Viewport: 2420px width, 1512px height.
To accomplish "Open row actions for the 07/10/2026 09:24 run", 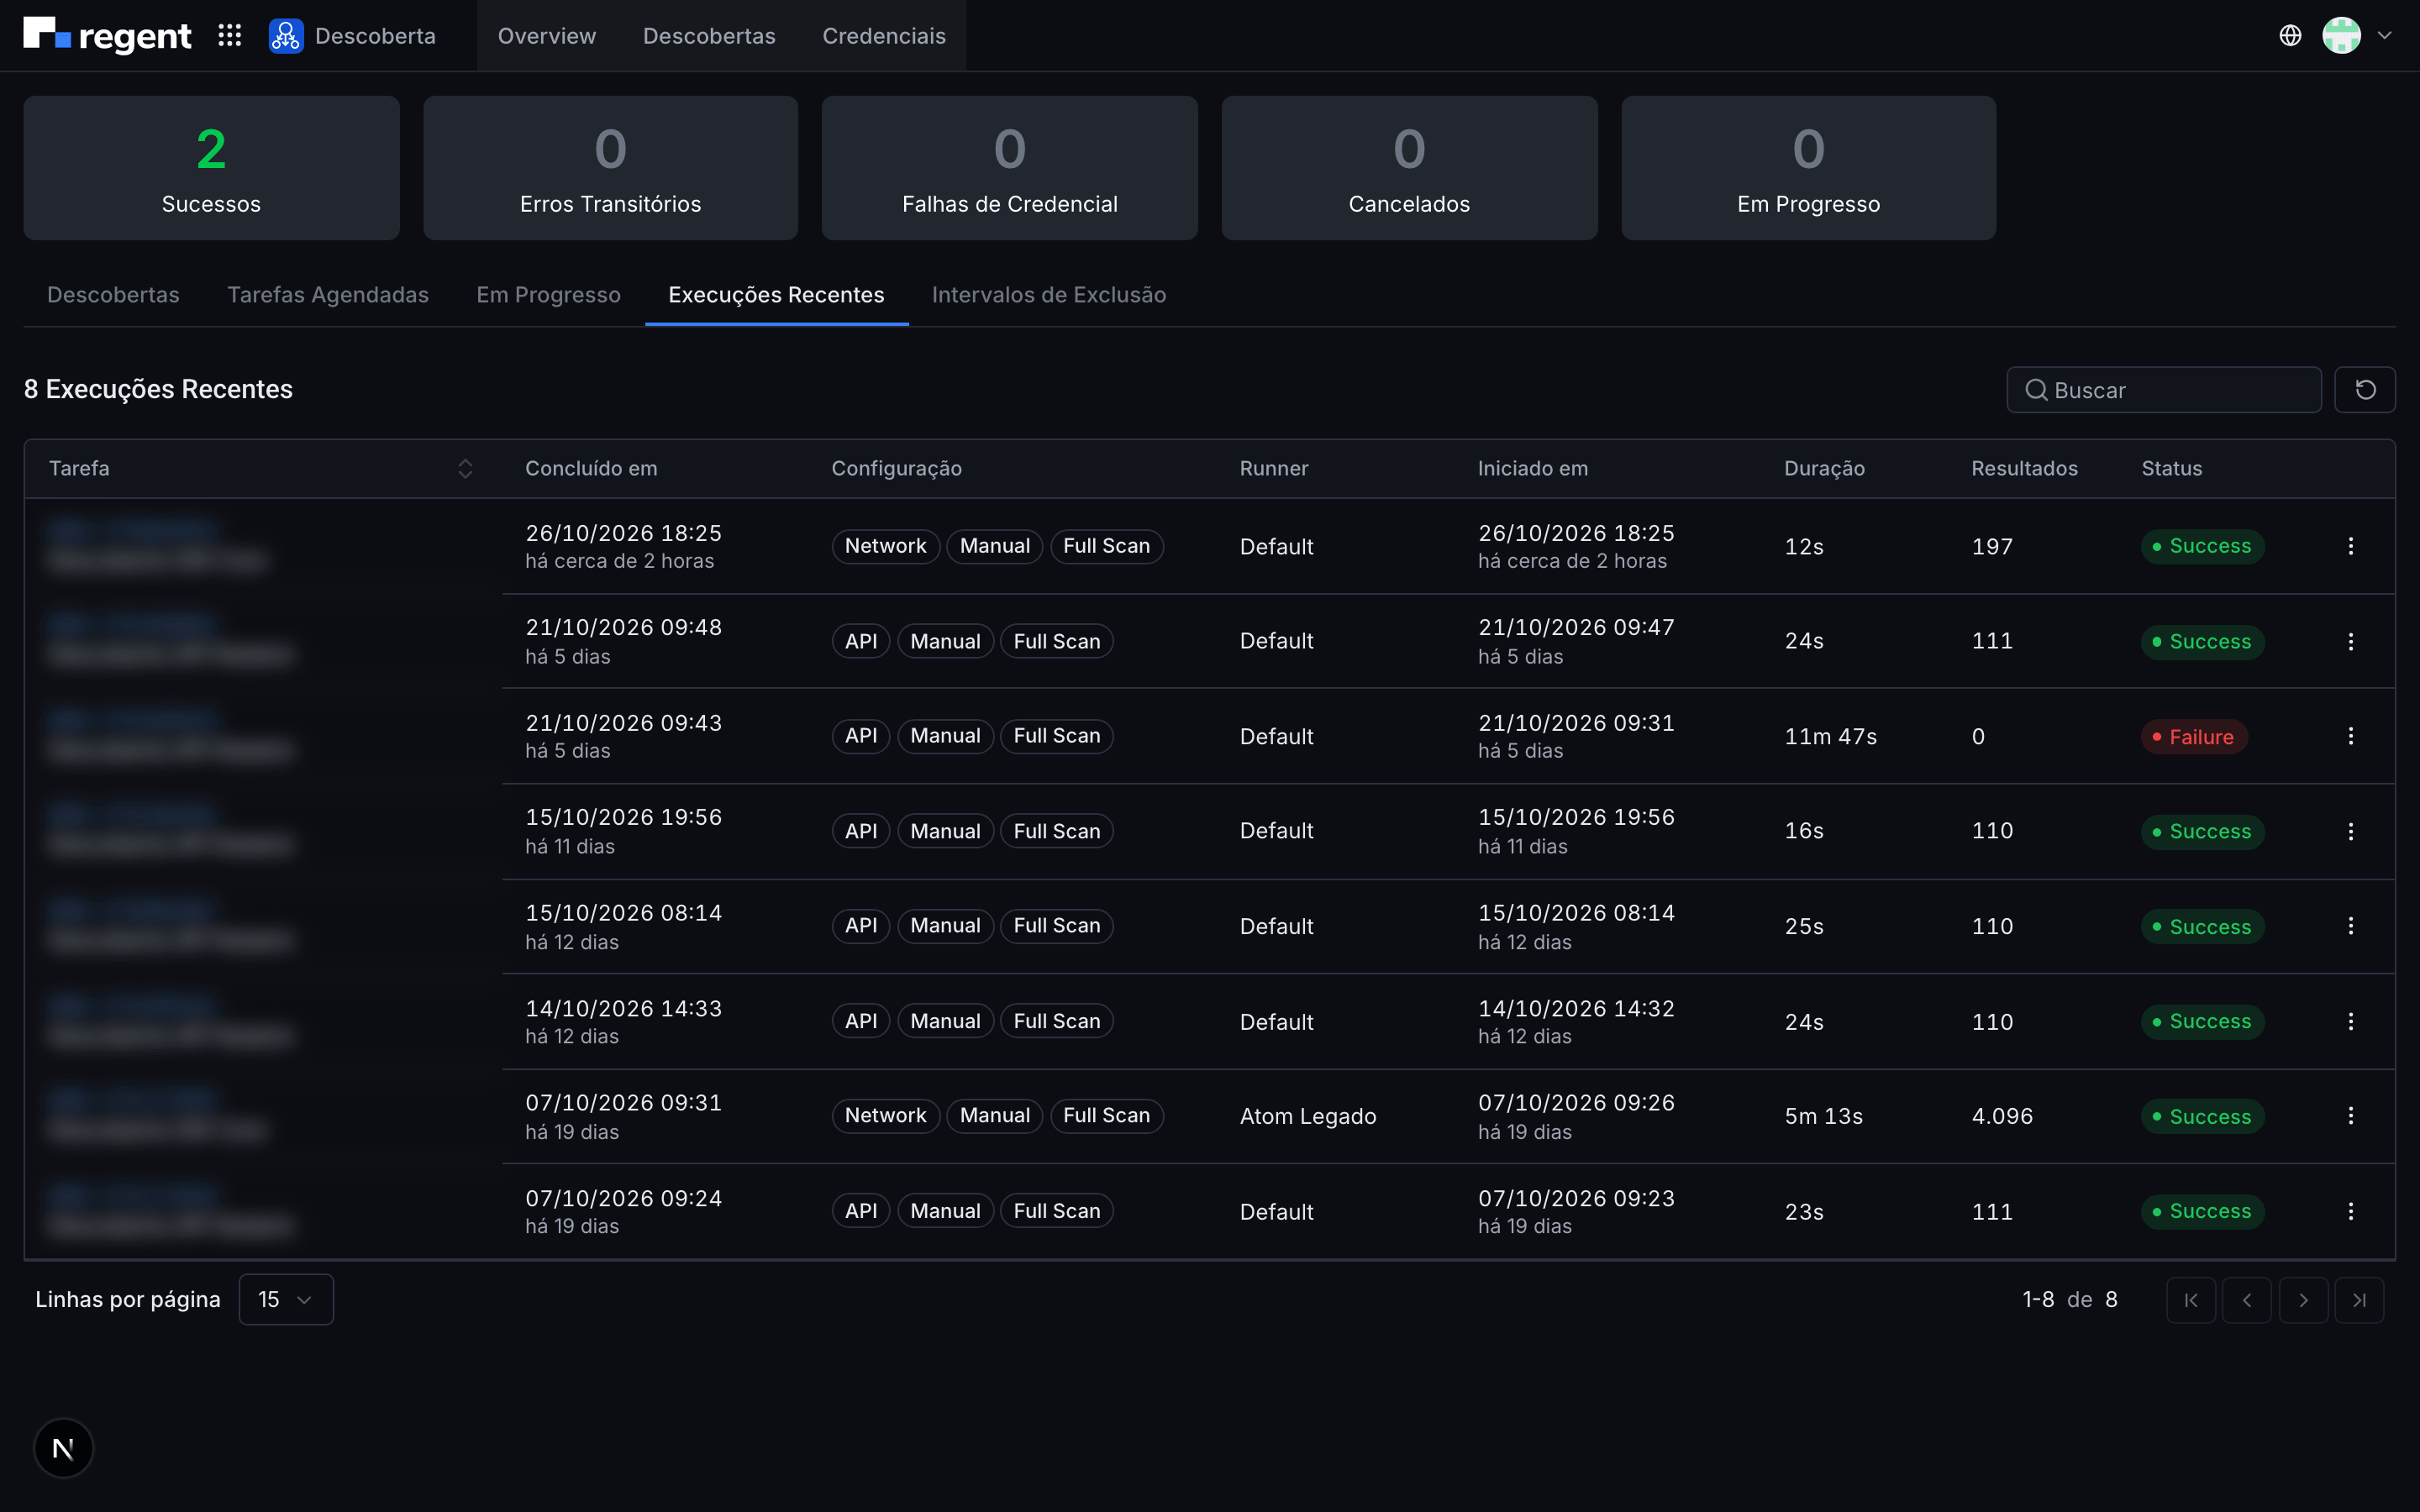I will click(2351, 1211).
